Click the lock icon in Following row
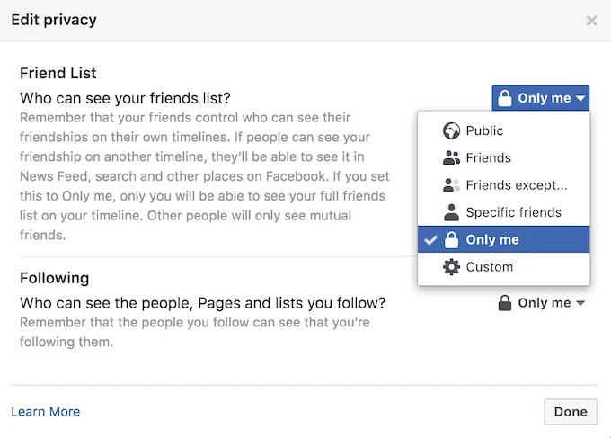611x438 pixels. (505, 304)
